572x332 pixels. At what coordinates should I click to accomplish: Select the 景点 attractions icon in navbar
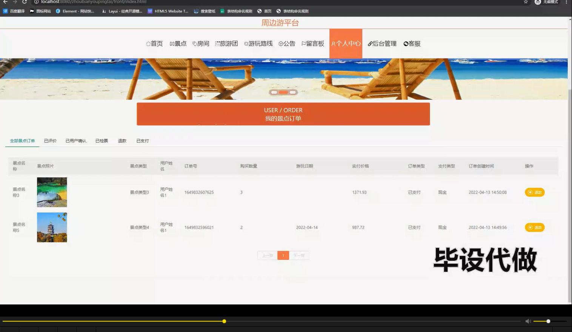(172, 43)
